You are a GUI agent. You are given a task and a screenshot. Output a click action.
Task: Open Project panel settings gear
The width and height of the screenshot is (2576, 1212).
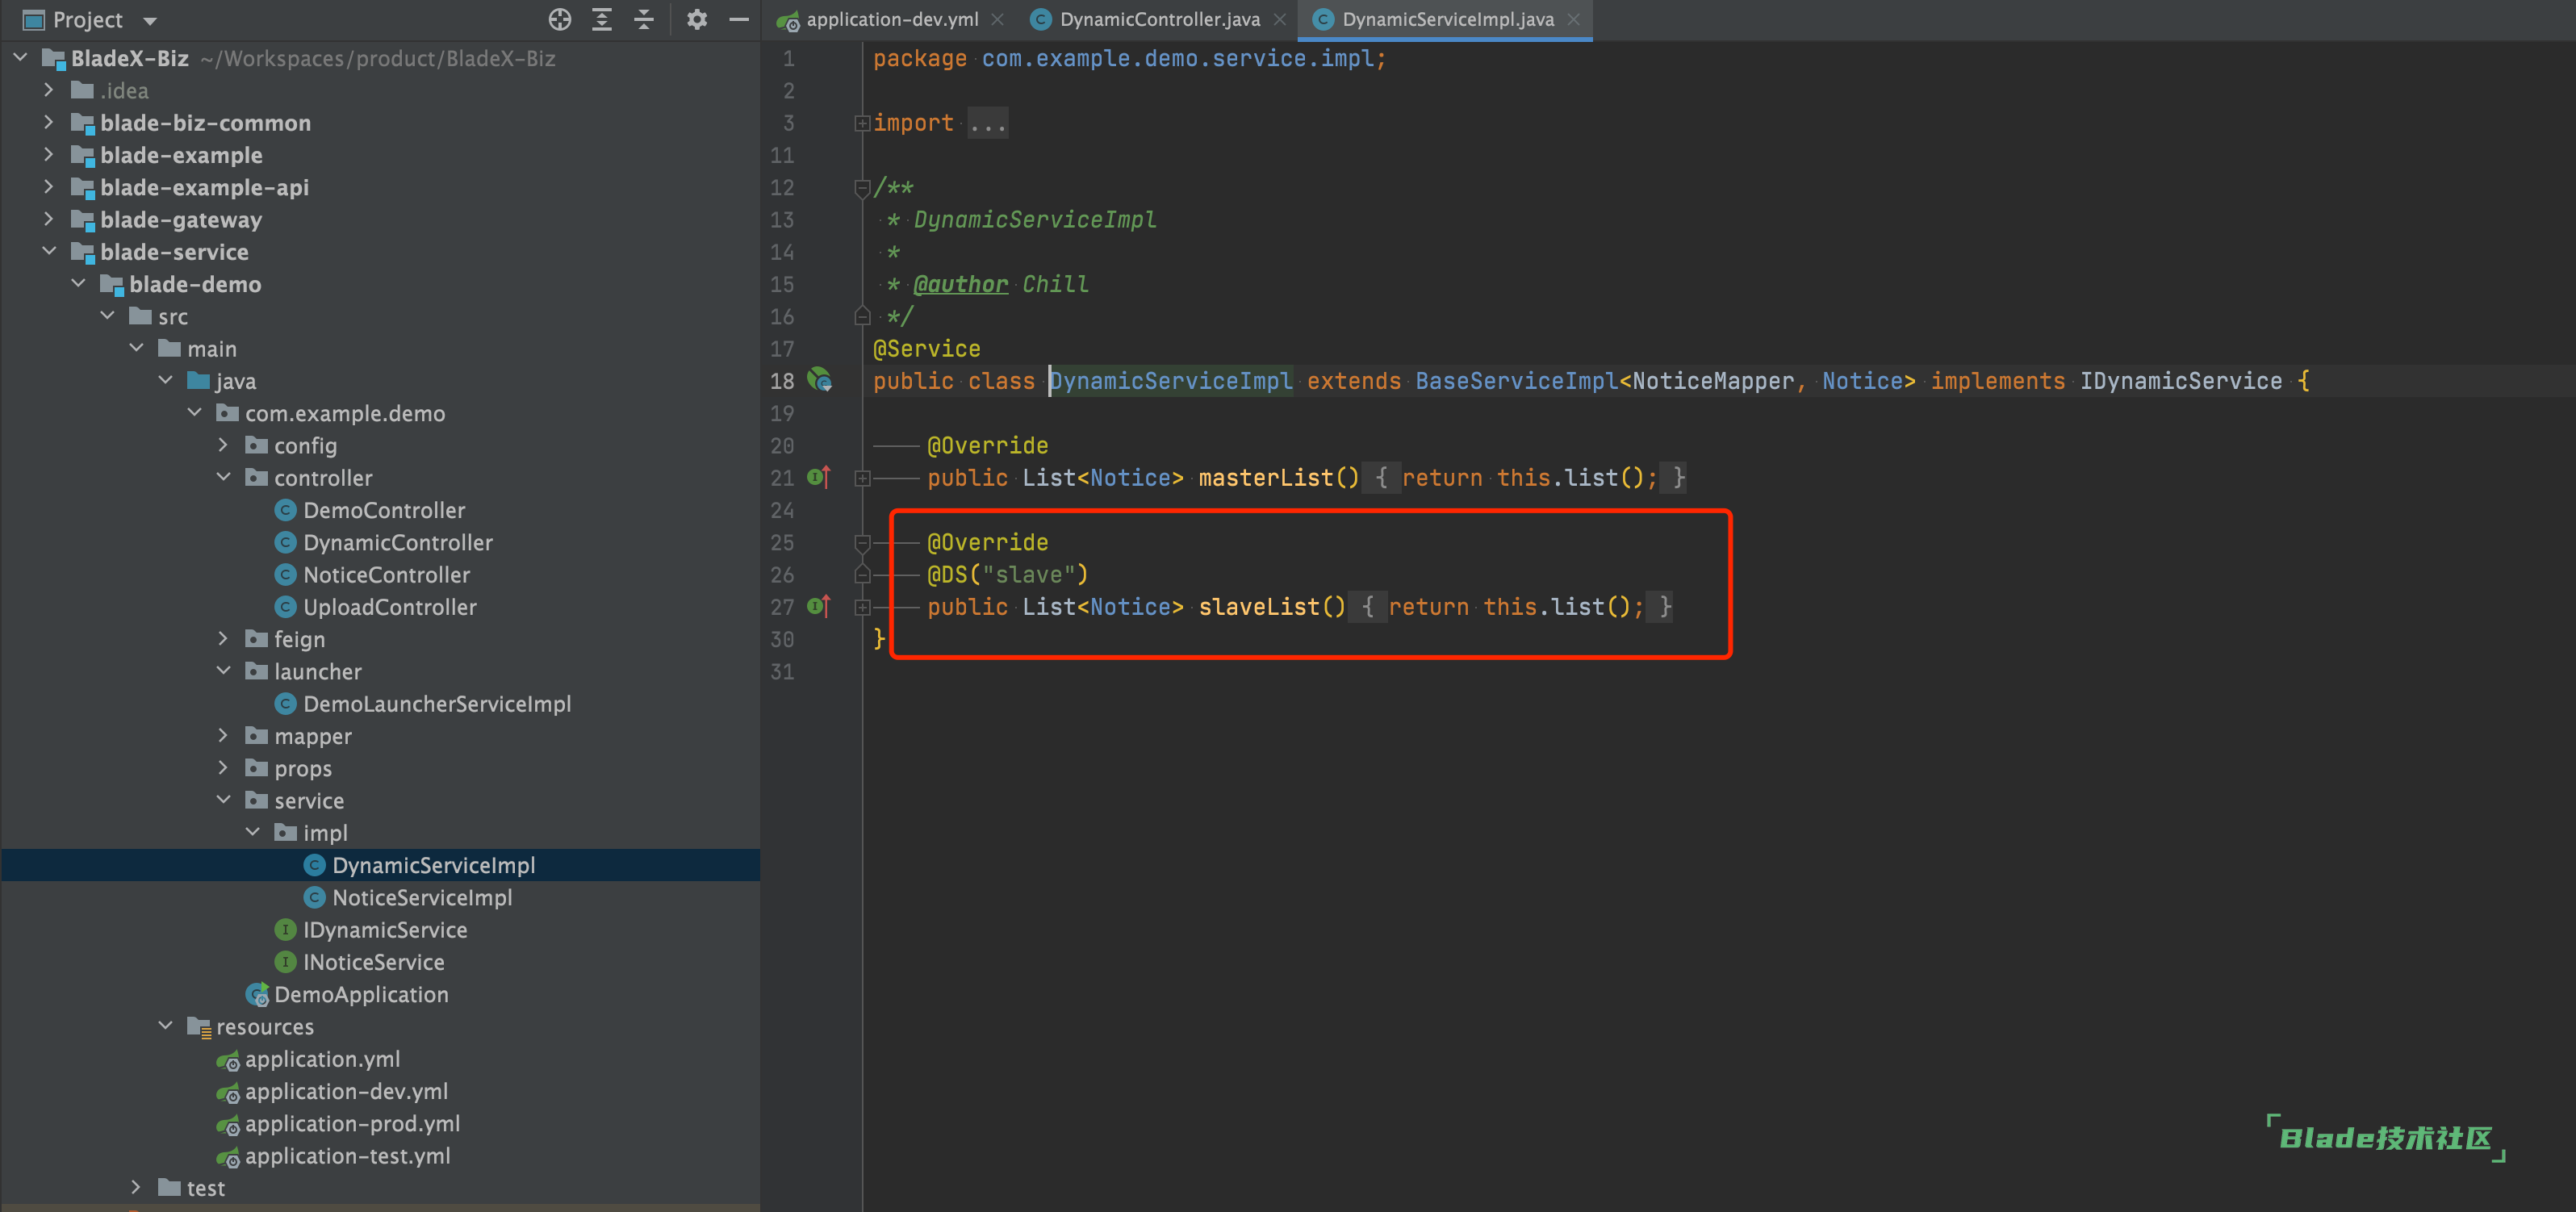697,19
